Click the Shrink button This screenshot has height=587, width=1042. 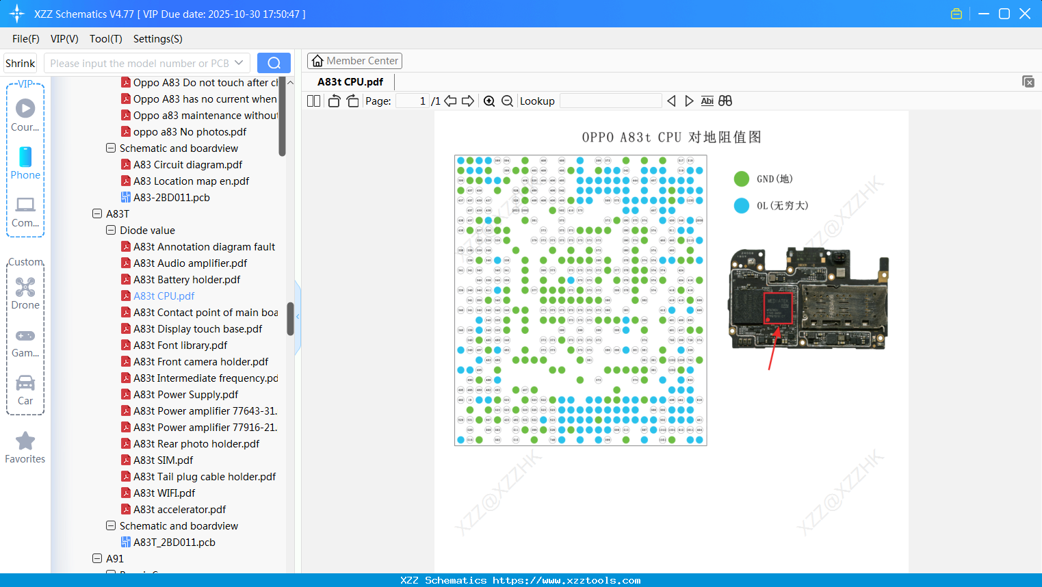21,63
